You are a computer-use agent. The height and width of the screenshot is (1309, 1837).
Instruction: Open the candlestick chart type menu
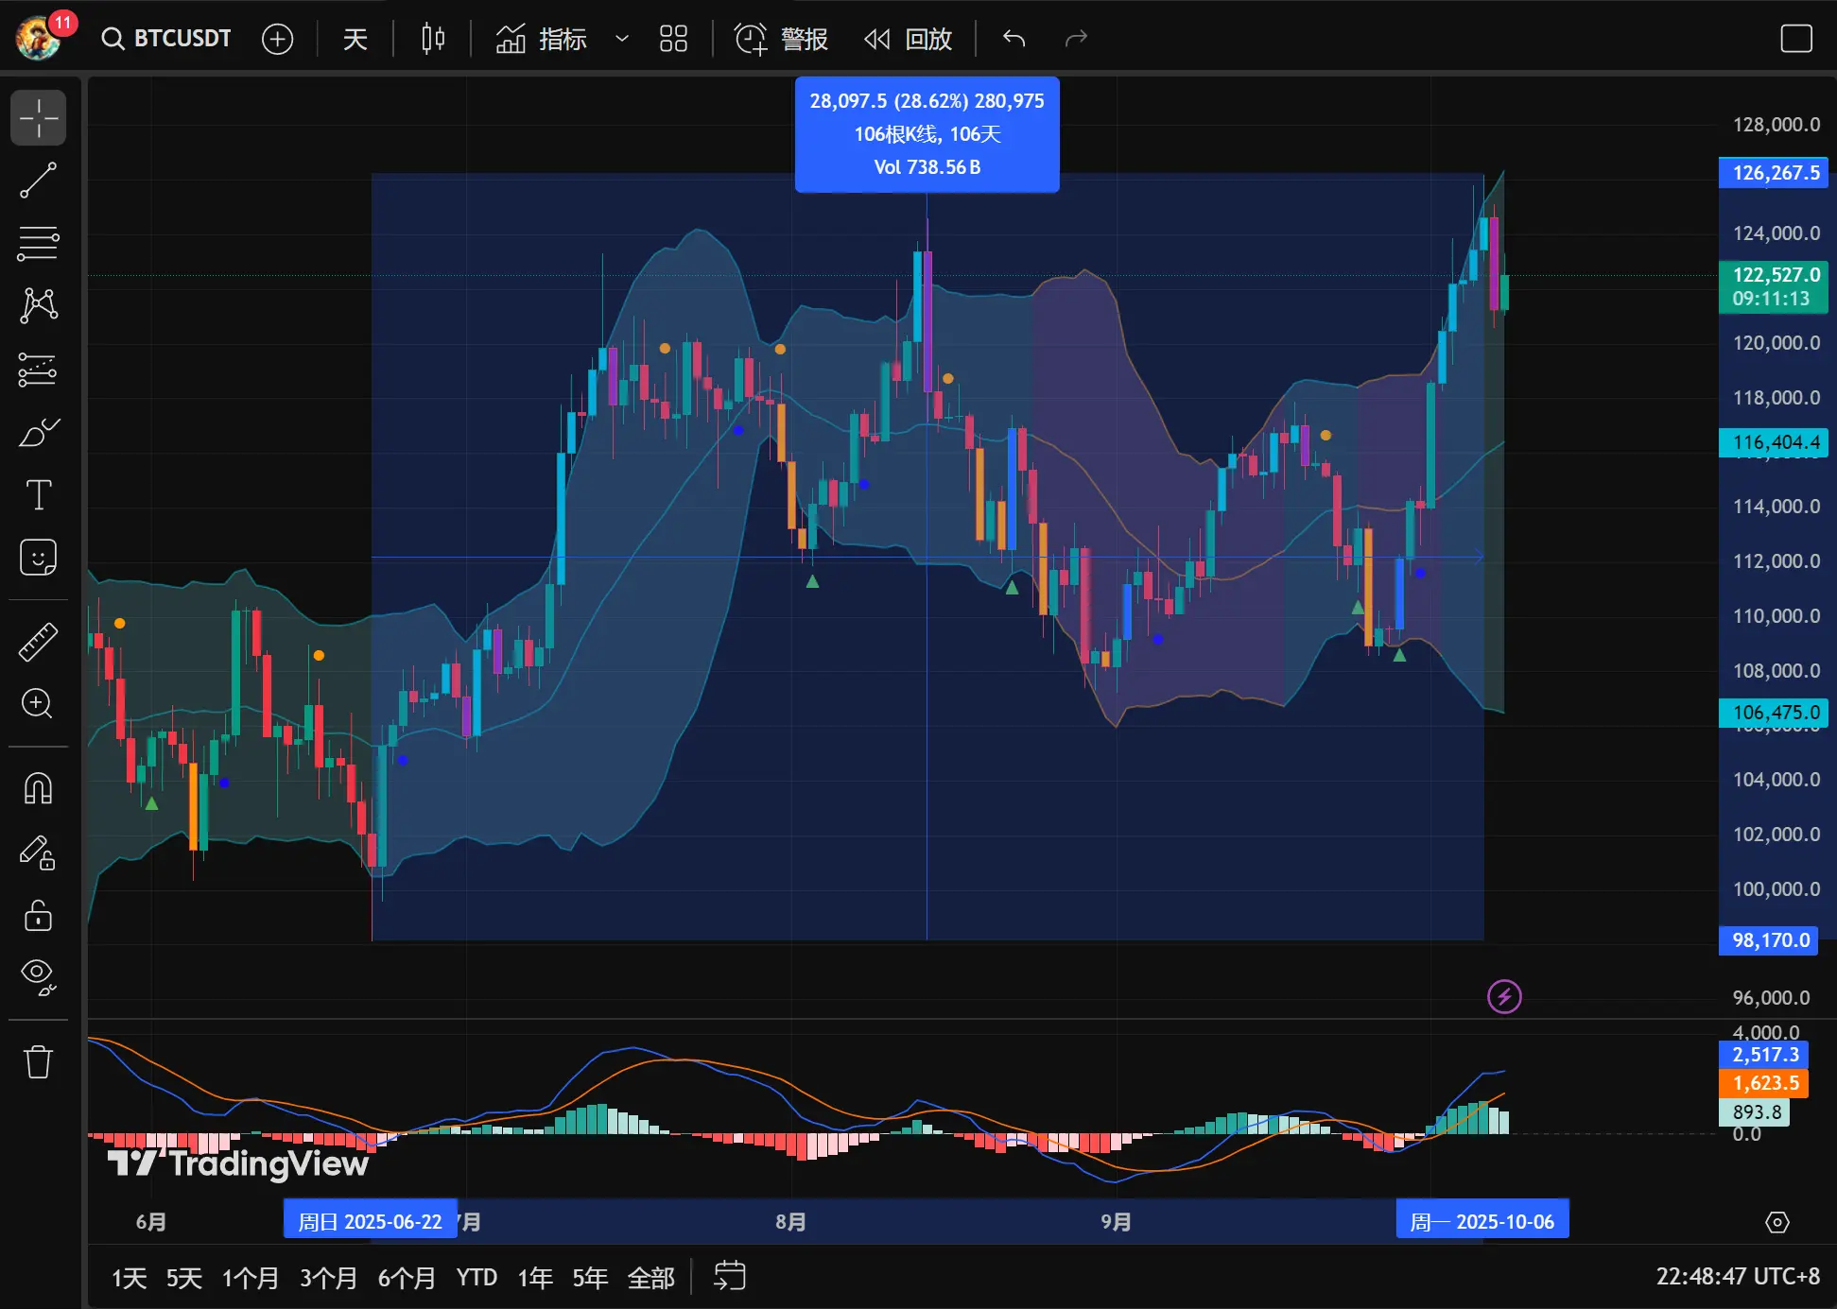pyautogui.click(x=433, y=39)
